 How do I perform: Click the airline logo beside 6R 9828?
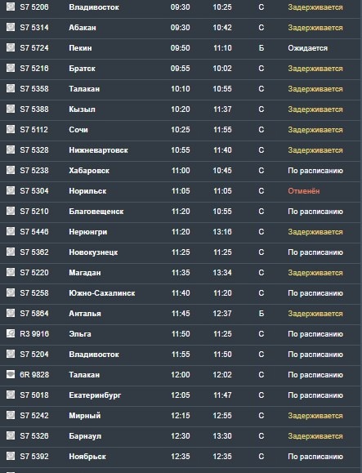(x=11, y=374)
